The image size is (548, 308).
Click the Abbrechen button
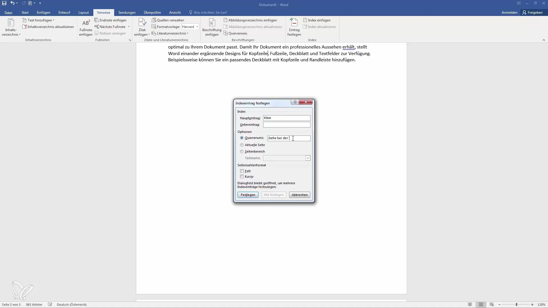(x=299, y=195)
